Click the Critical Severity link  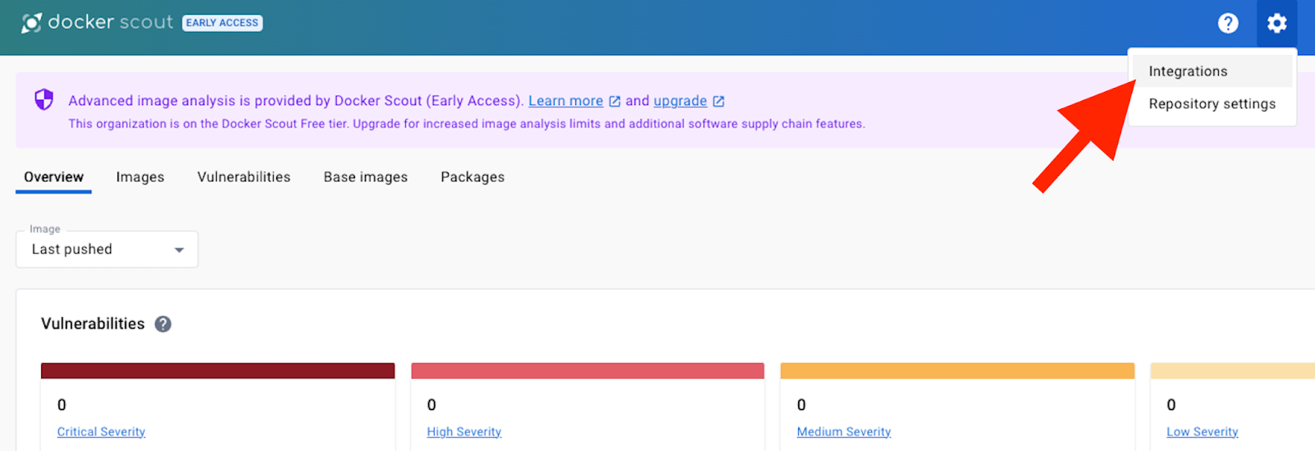coord(101,431)
